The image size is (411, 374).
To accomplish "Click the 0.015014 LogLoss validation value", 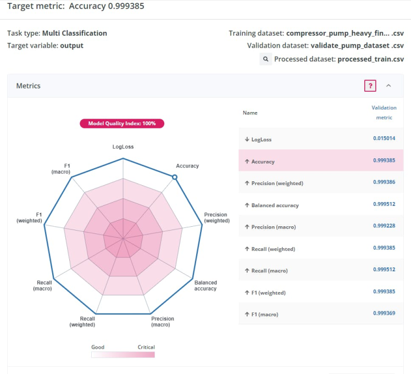I will 384,139.
